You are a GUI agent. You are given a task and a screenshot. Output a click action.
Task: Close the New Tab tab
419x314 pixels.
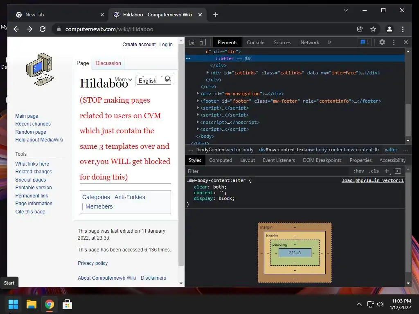102,15
